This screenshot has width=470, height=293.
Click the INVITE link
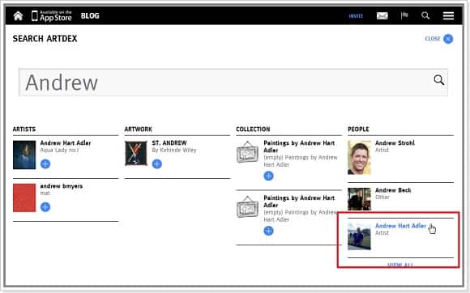[x=356, y=16]
